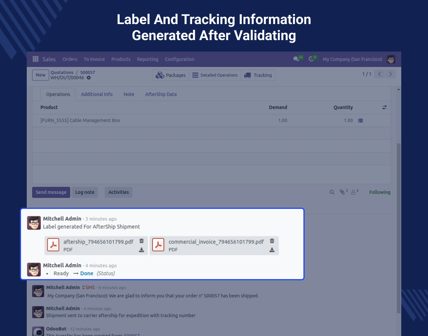Sort by Quantity column header
428x336 pixels.
coord(343,107)
